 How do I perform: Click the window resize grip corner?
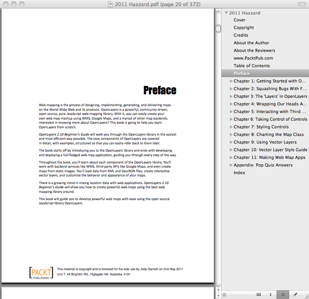pyautogui.click(x=306, y=297)
